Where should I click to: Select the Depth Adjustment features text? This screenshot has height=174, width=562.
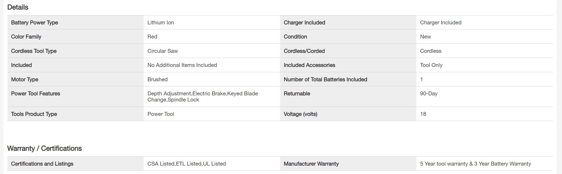[x=202, y=97]
